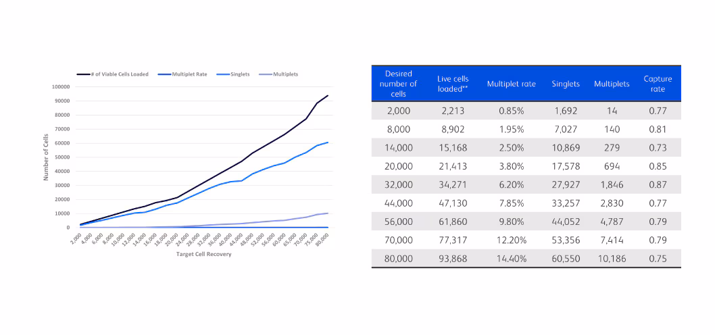This screenshot has width=715, height=335.
Task: Click the 14.40% multiplet rate cell
Action: coord(511,259)
